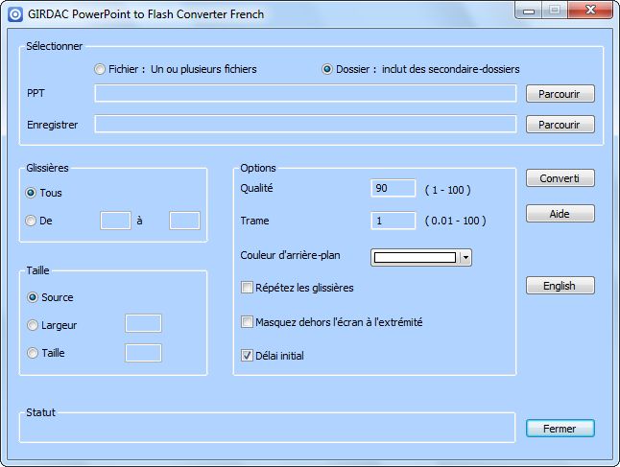The height and width of the screenshot is (467, 620).
Task: Click the "Glissières" group label
Action: 47,168
